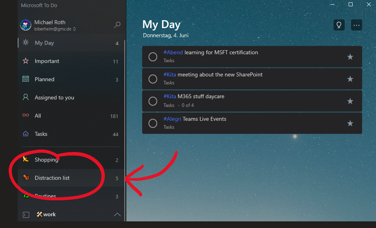Click the sun icon beside My Day
Viewport: 376px width, 228px height.
(26, 42)
